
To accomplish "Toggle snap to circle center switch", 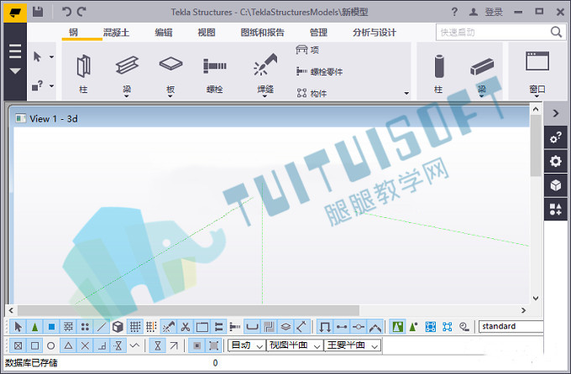I will click(x=51, y=345).
